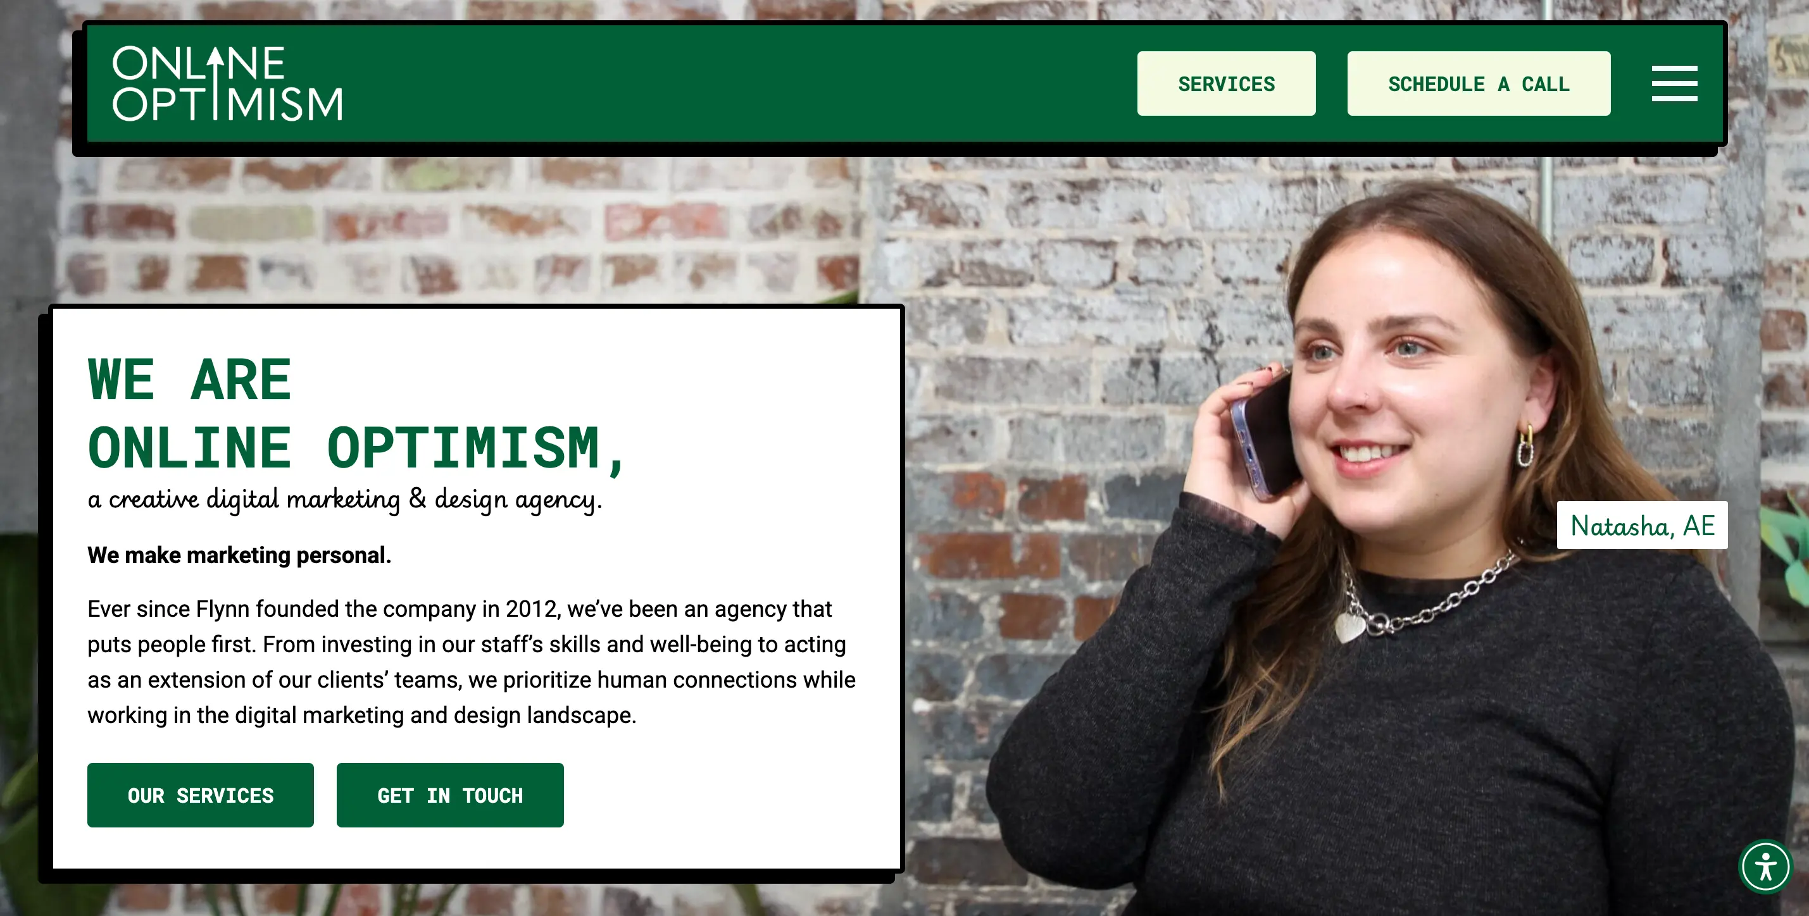This screenshot has width=1809, height=916.
Task: Click the paragraph about Flynn founding company
Action: 471,662
